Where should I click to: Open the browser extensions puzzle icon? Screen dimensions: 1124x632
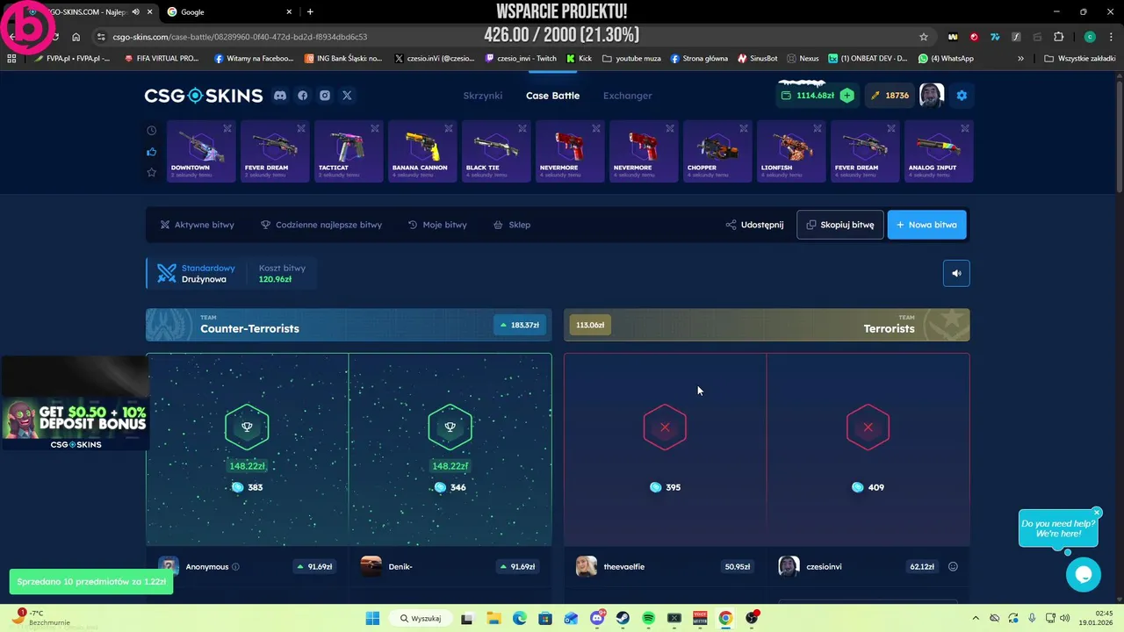1058,37
